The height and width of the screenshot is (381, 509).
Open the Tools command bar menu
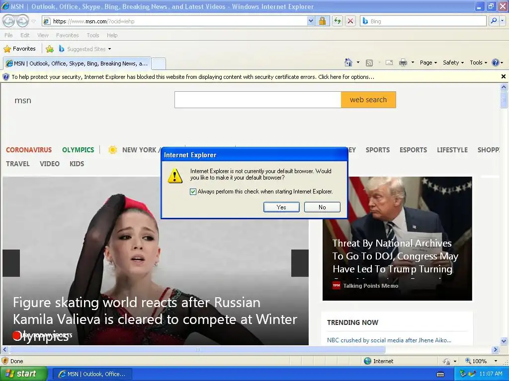479,63
